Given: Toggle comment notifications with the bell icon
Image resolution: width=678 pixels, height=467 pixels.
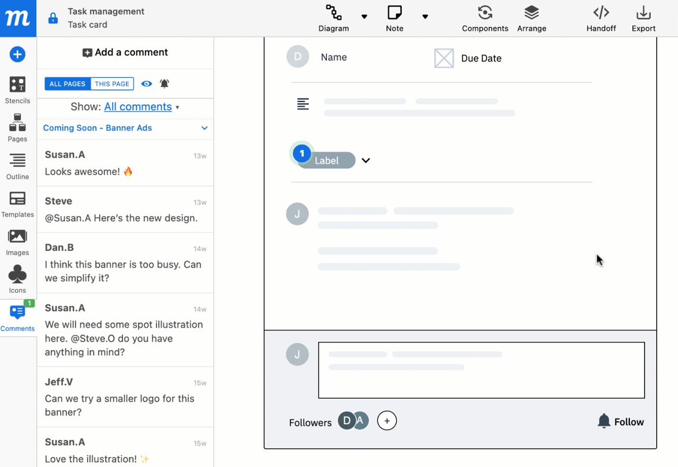Looking at the screenshot, I should tap(164, 84).
